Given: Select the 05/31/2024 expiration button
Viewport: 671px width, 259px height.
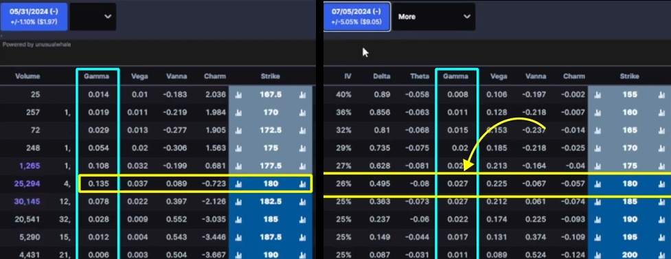Looking at the screenshot, I should click(34, 16).
